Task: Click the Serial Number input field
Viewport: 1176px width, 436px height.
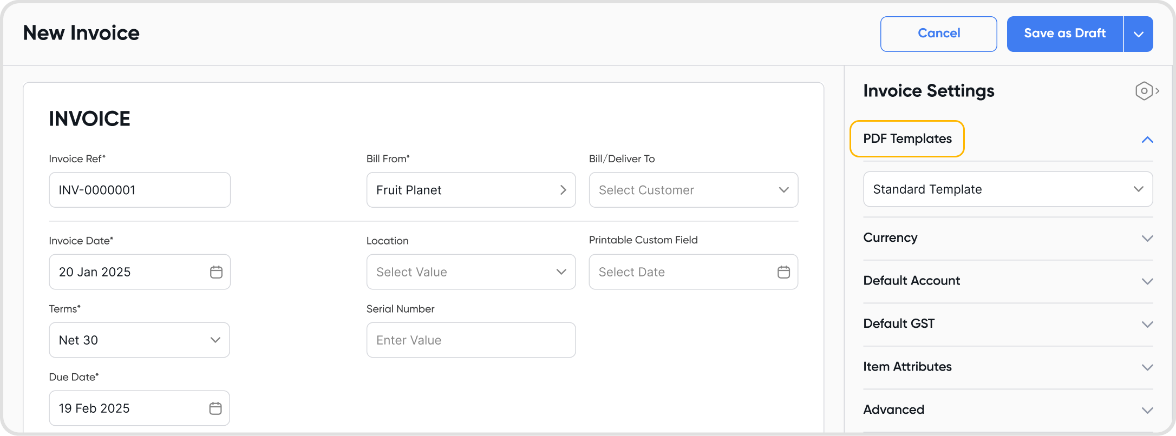Action: pos(471,340)
